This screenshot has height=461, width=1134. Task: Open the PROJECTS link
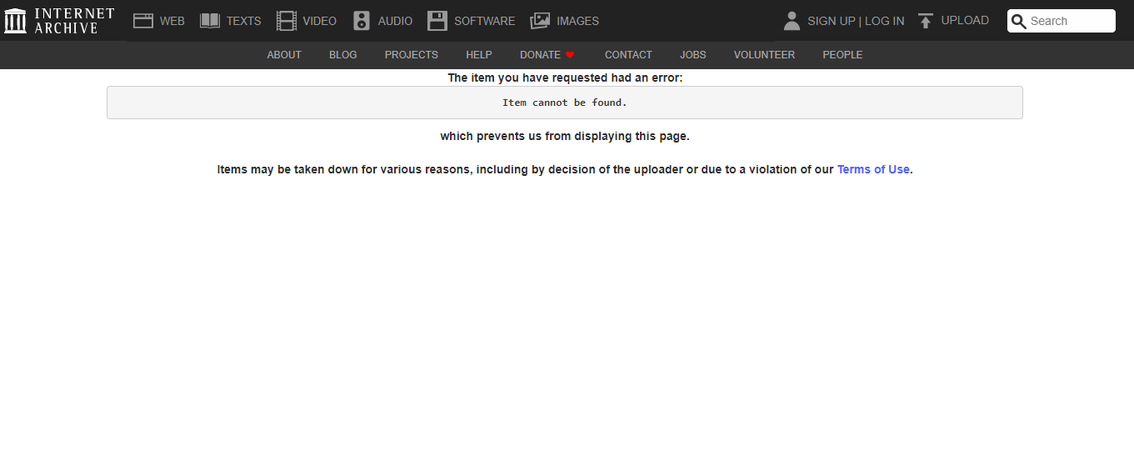[x=412, y=55]
